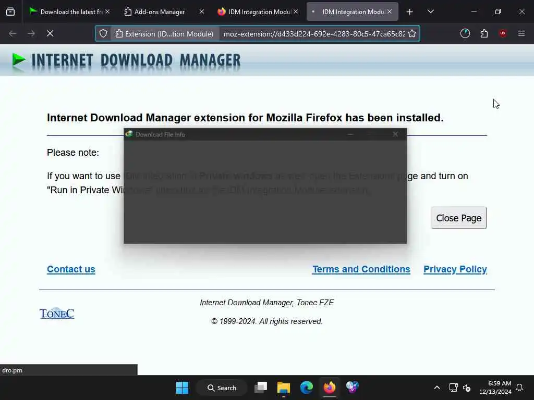Screen dimensions: 534x400
Task: Click the 'Please note:' text
Action: (x=73, y=153)
